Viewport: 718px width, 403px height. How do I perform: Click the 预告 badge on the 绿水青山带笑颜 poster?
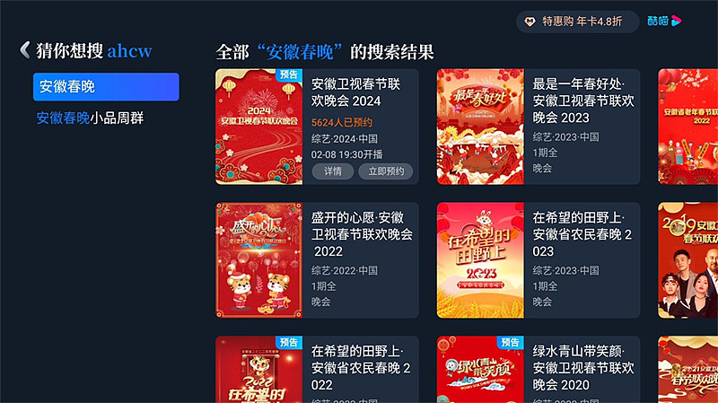pos(510,342)
